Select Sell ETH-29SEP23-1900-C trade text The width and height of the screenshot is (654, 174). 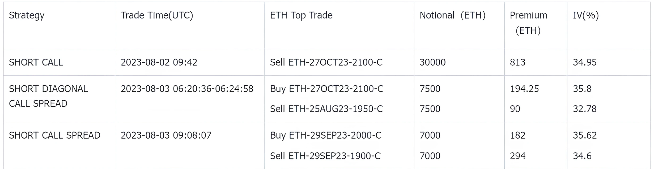click(325, 156)
